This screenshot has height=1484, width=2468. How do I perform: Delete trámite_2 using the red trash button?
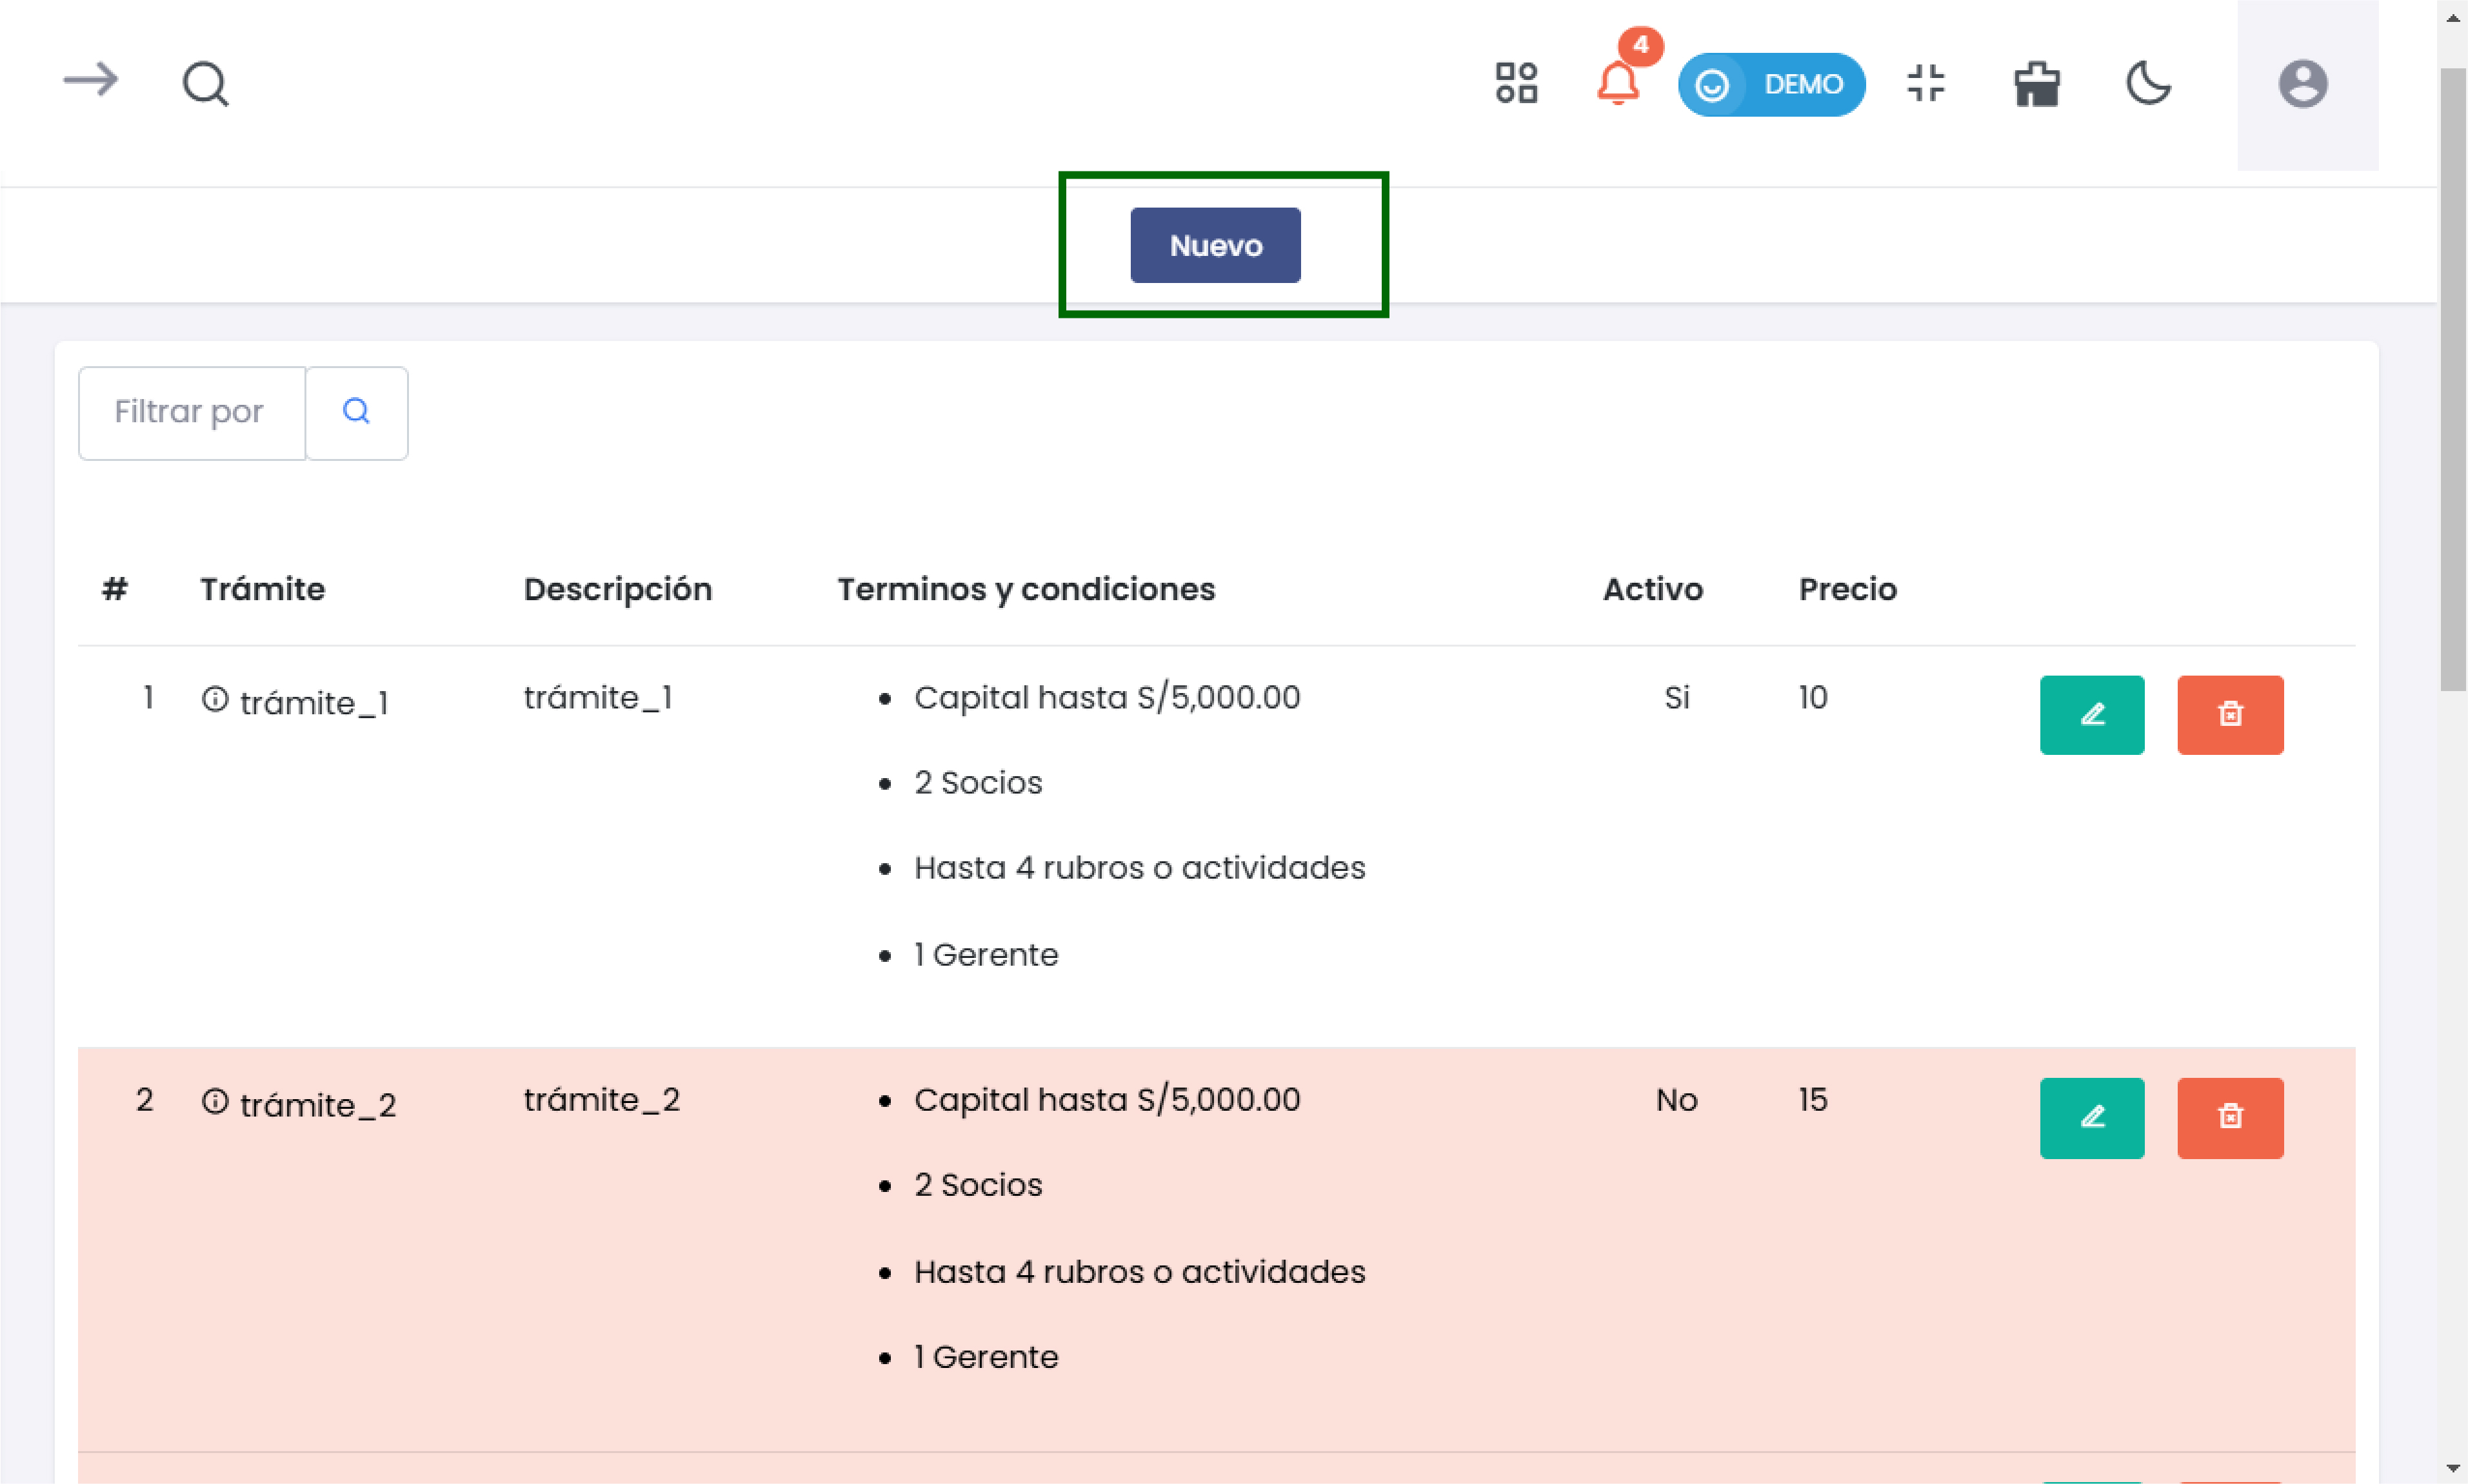[2230, 1118]
